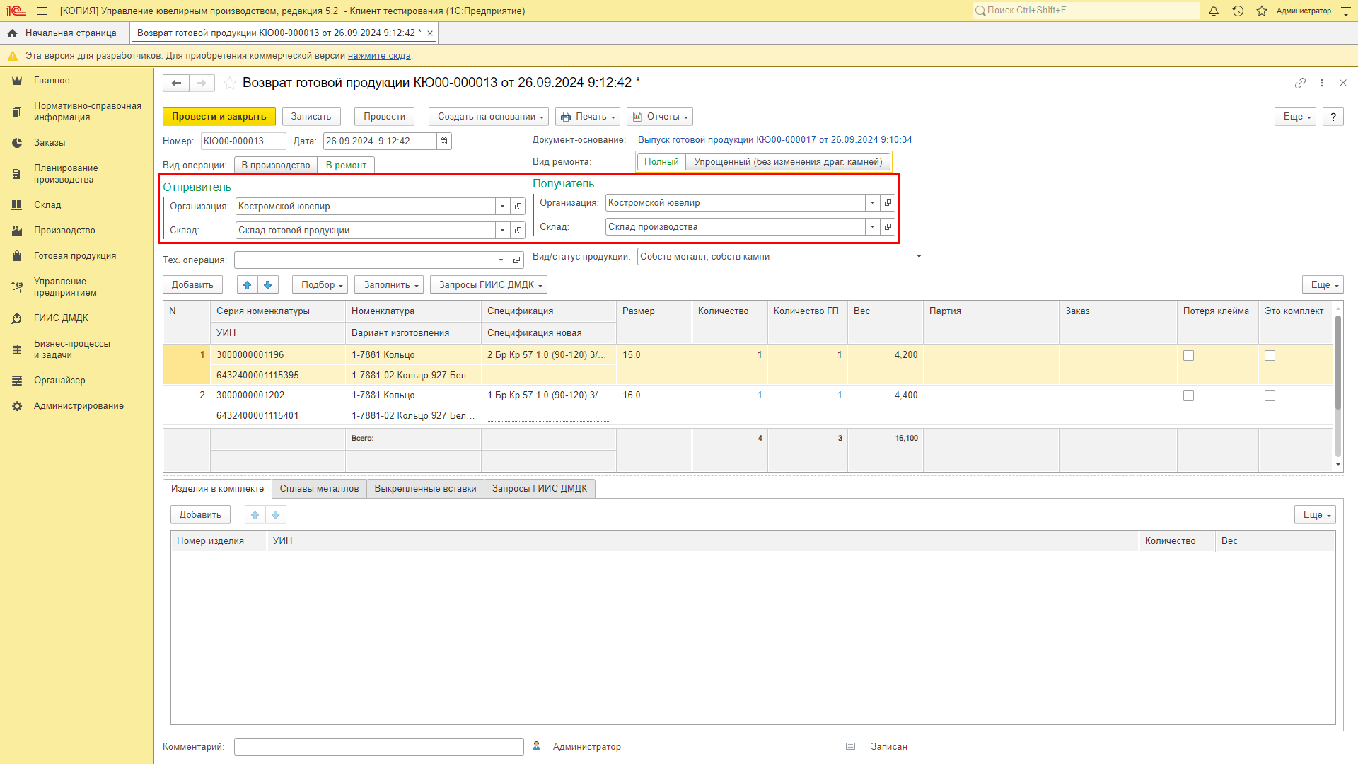Viewport: 1358px width, 764px height.
Task: Click Записать button
Action: coord(311,117)
